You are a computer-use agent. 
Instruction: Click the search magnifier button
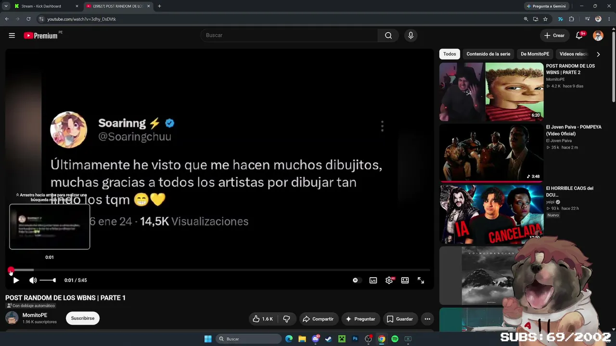point(388,36)
